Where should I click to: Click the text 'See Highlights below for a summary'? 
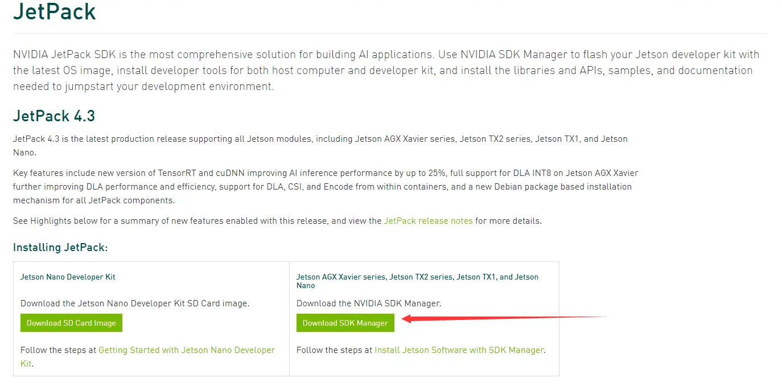coord(277,221)
